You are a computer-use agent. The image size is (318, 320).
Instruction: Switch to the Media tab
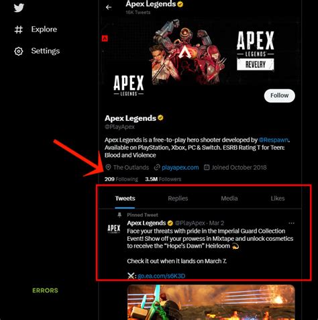tap(229, 199)
